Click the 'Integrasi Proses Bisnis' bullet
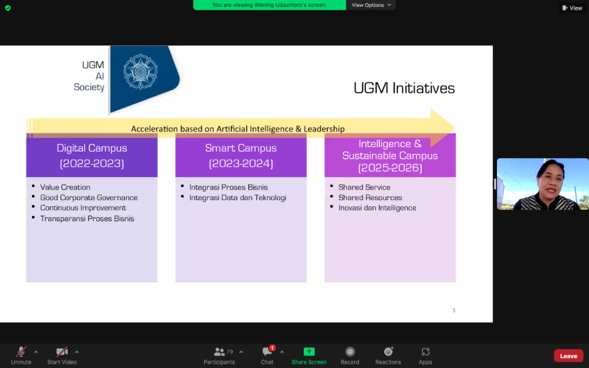The height and width of the screenshot is (368, 589). pos(228,187)
